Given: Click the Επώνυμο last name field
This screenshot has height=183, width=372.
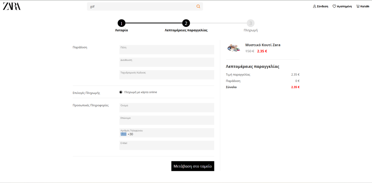Looking at the screenshot, I should click(167, 120).
